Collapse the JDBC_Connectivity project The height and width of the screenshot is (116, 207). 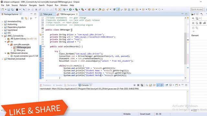[x=2, y=36]
